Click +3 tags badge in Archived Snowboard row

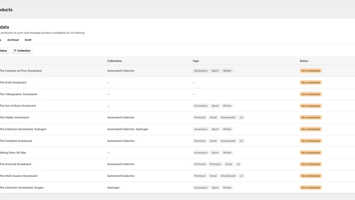coord(238,164)
